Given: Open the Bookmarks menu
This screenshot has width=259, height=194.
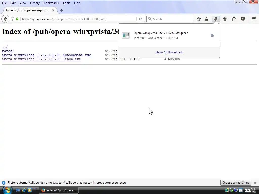Looking at the screenshot, I should (x=51, y=3).
